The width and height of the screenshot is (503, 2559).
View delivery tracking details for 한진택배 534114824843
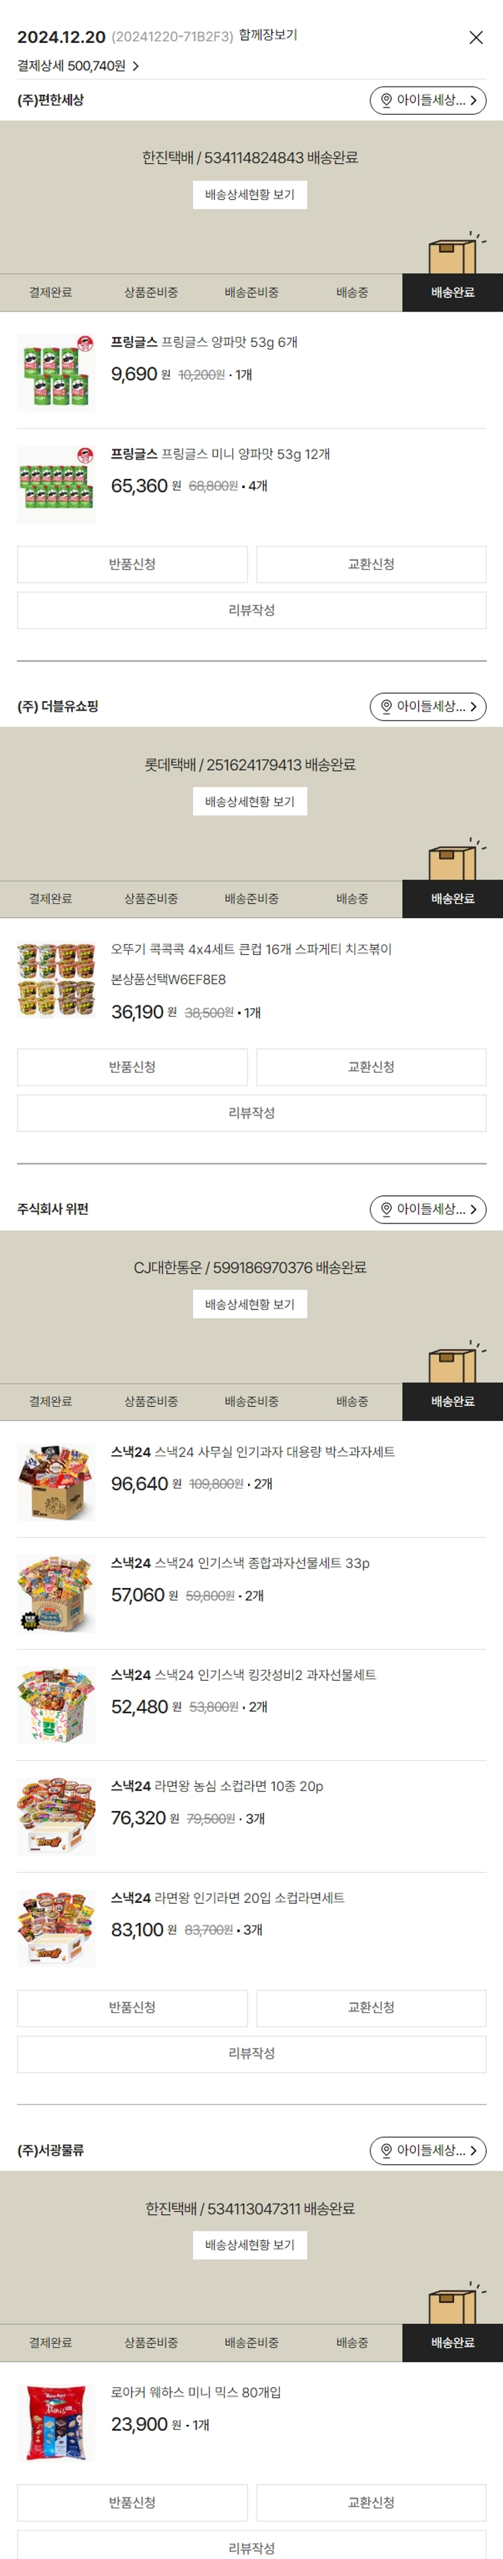250,195
